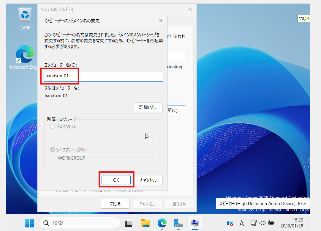This screenshot has height=231, width=321.
Task: Open Task View in the taskbar
Action: 129,223
